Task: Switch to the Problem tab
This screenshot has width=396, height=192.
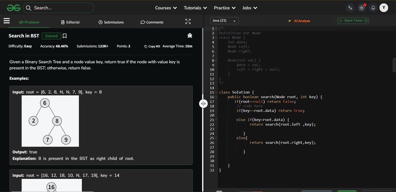Action: (29, 22)
